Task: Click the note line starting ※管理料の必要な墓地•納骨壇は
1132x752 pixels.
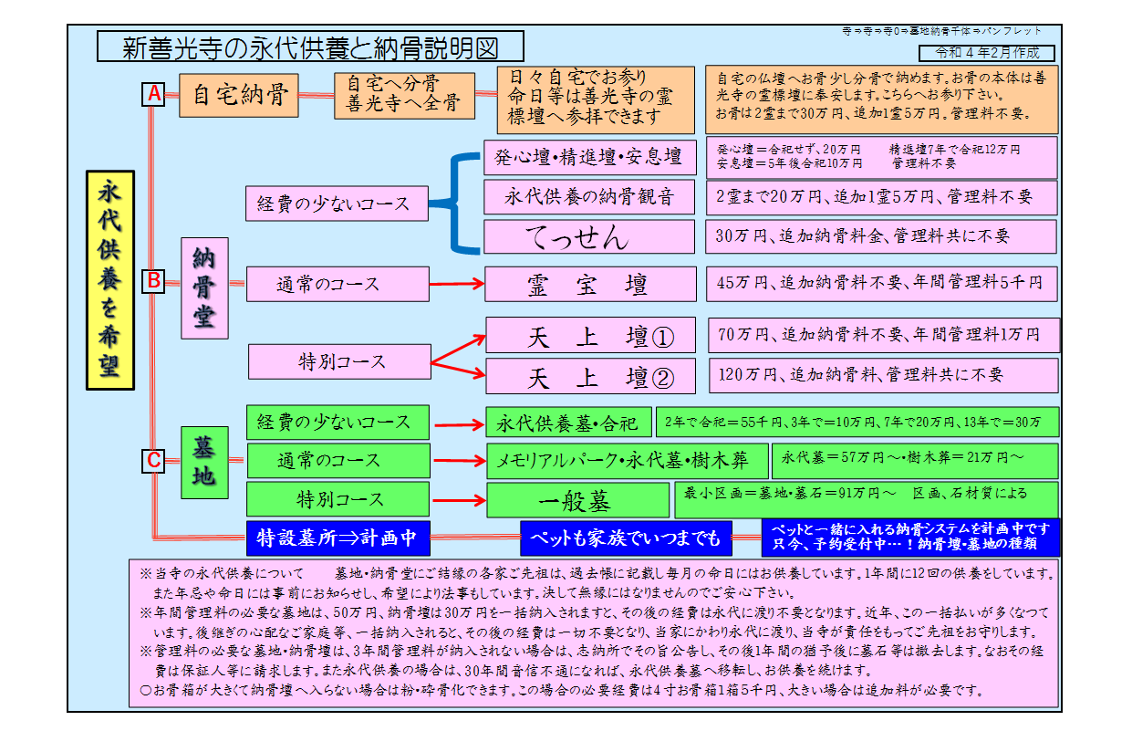Action: [x=593, y=651]
